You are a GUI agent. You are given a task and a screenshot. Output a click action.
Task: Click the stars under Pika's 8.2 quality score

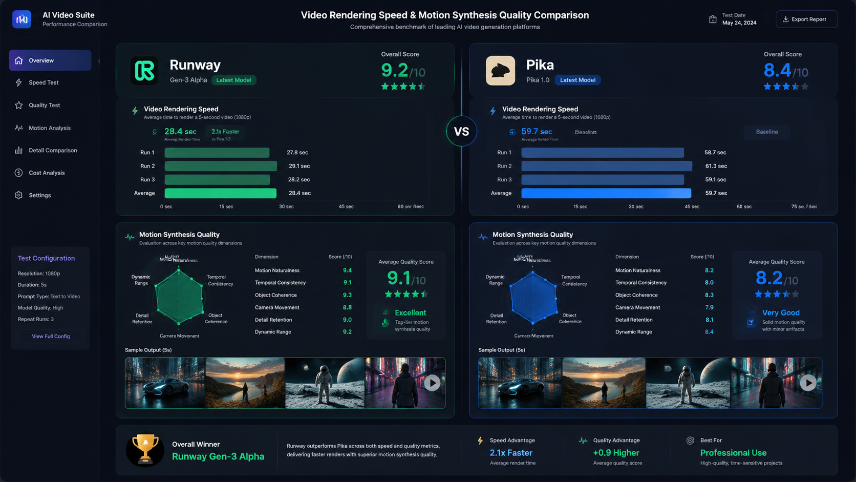777,294
